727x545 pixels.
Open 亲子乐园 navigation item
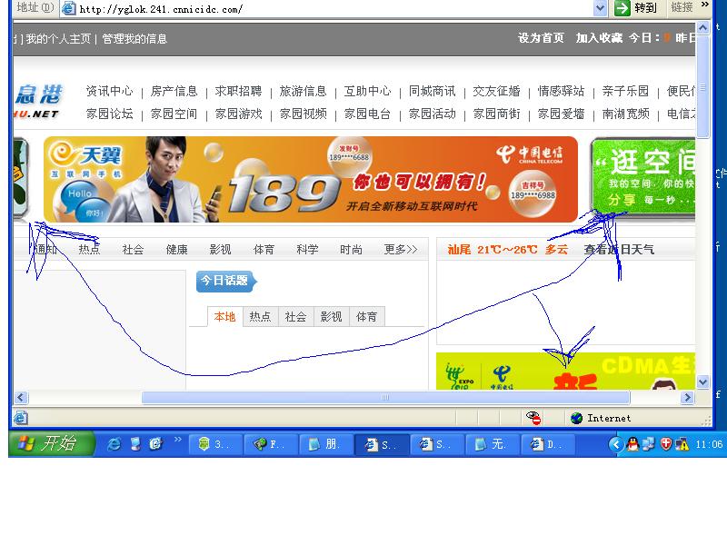(625, 91)
